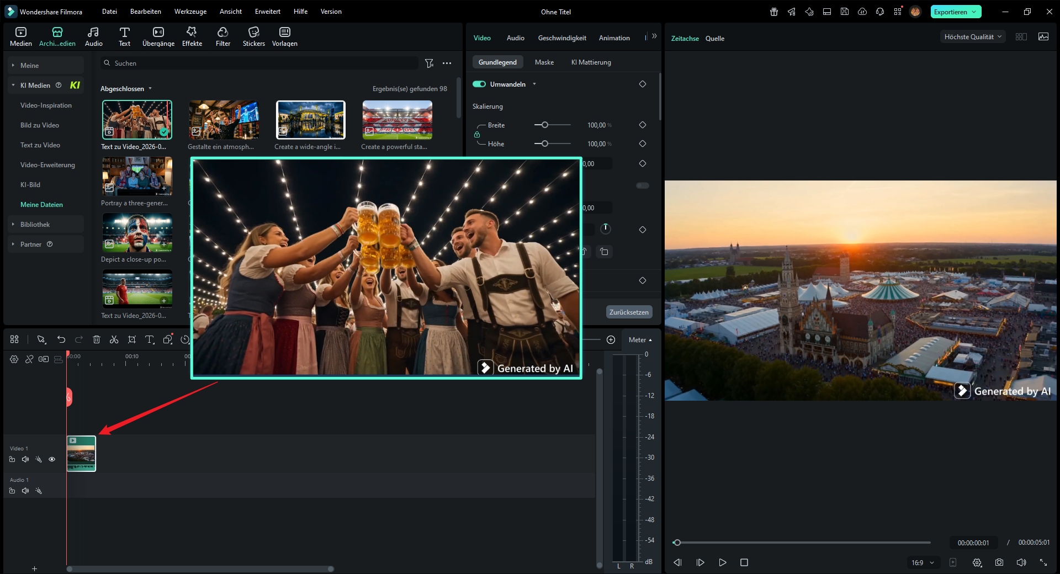Toggle the Umwandeln switch off
1060x574 pixels.
[x=479, y=84]
